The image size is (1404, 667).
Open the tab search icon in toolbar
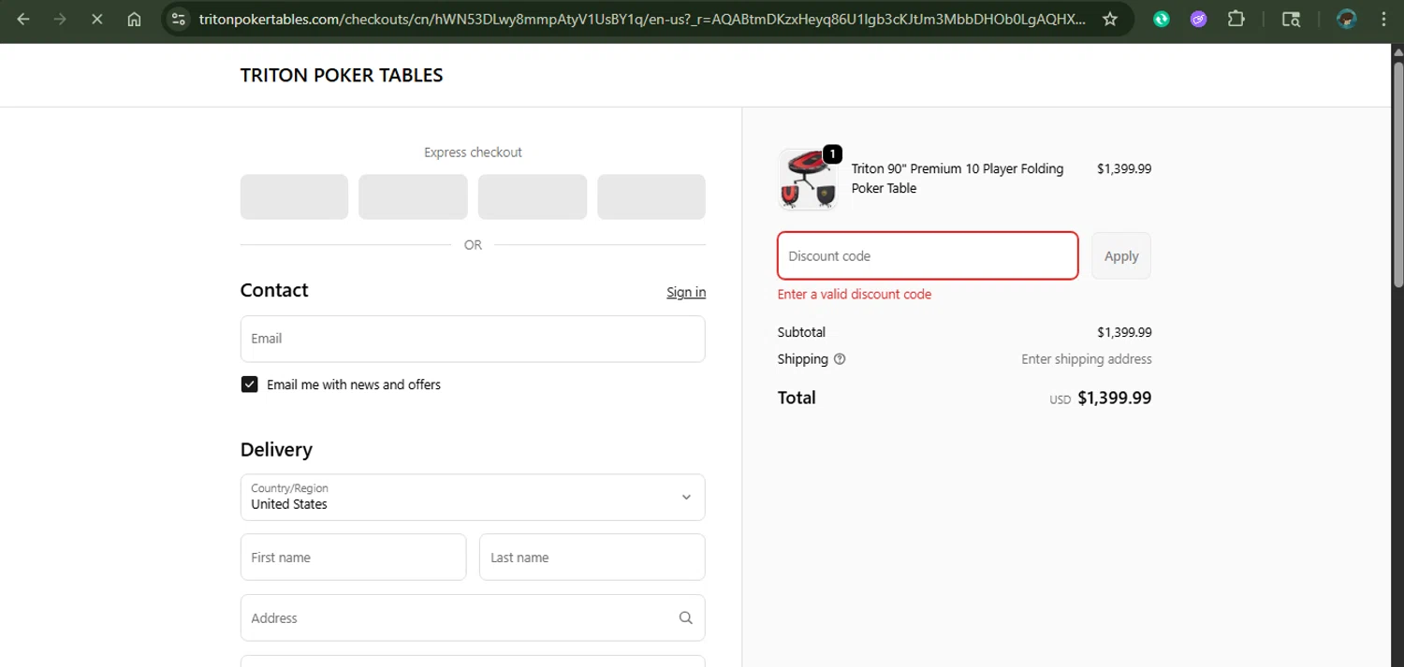(x=1291, y=19)
